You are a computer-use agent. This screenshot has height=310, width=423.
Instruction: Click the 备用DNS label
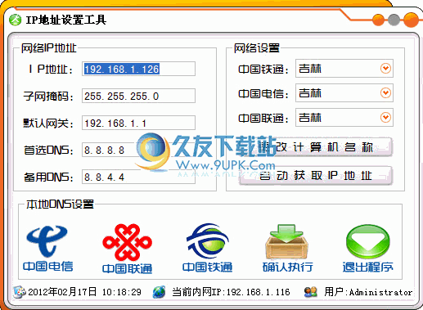coord(48,177)
